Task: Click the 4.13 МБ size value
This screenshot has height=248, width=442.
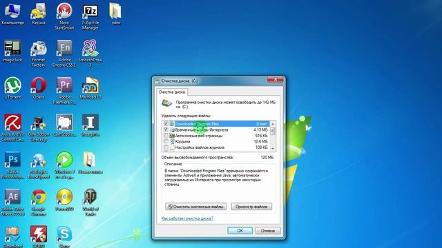Action: click(260, 130)
